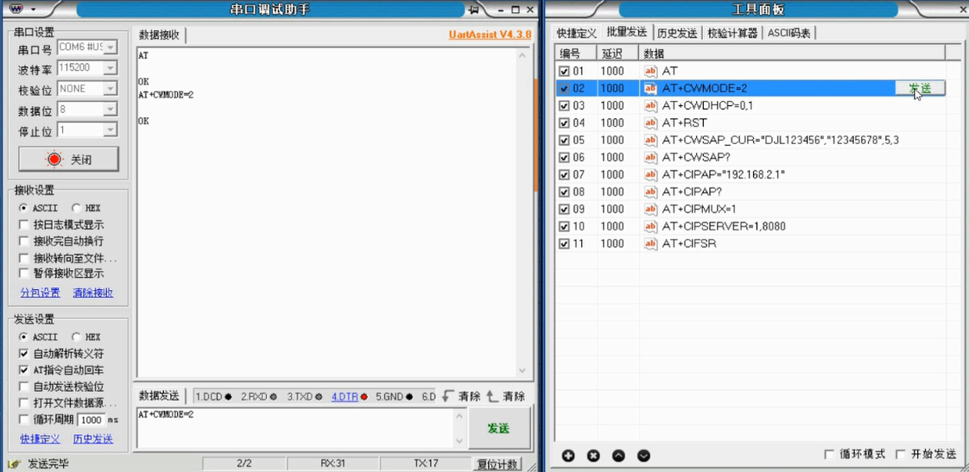This screenshot has width=969, height=472.
Task: Open the 串口号 COM6 dropdown
Action: 111,47
